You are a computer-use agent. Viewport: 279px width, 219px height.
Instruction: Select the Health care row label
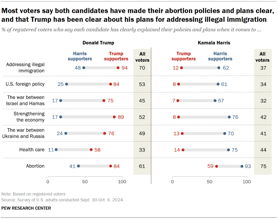(32, 150)
